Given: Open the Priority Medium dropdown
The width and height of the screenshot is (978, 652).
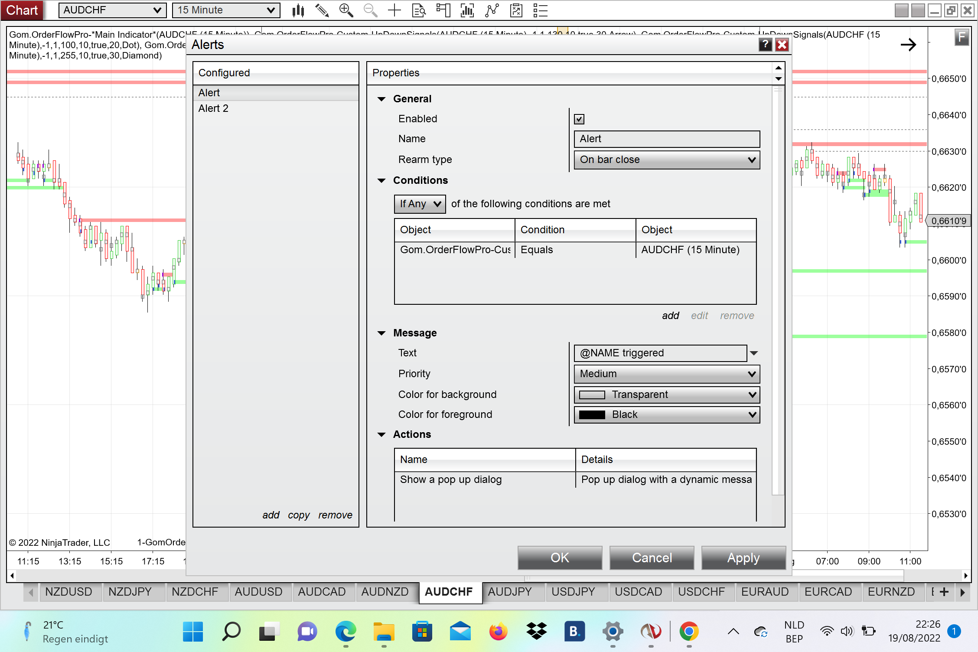Looking at the screenshot, I should 667,374.
